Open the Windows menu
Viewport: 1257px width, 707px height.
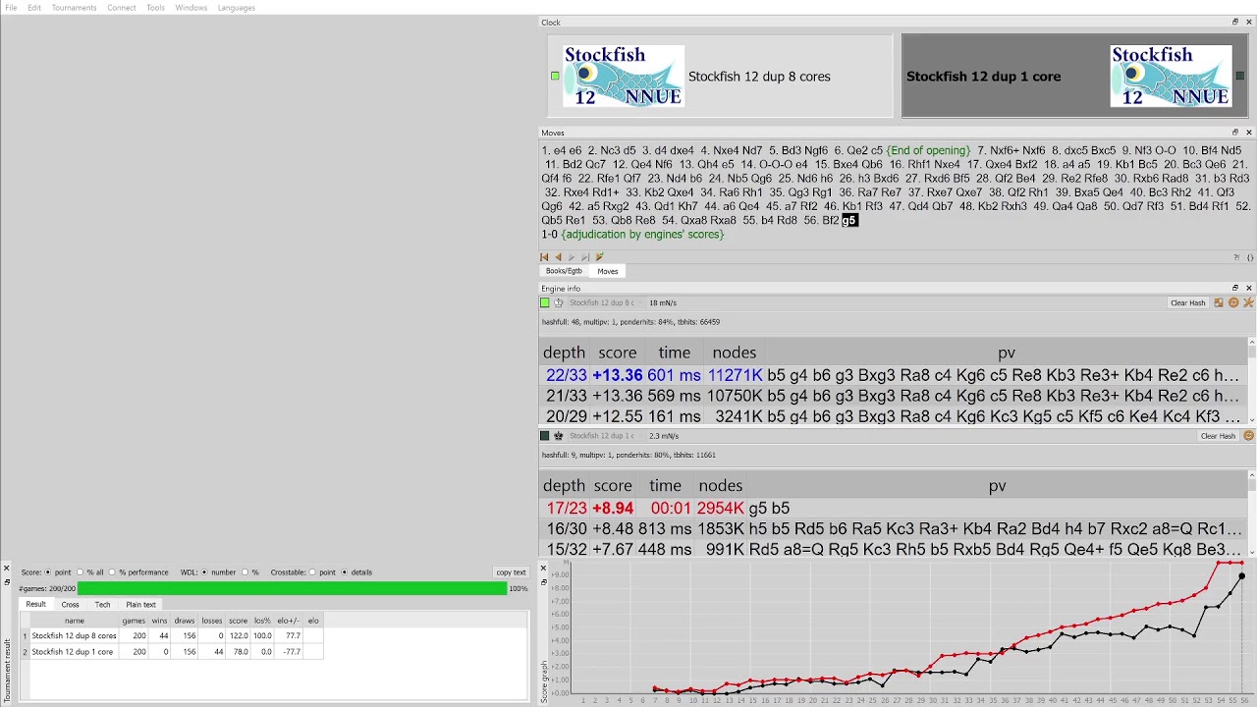[191, 8]
